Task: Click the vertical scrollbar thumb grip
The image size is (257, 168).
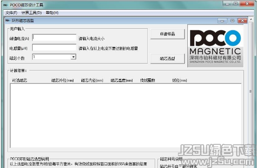Action: (x=250, y=91)
